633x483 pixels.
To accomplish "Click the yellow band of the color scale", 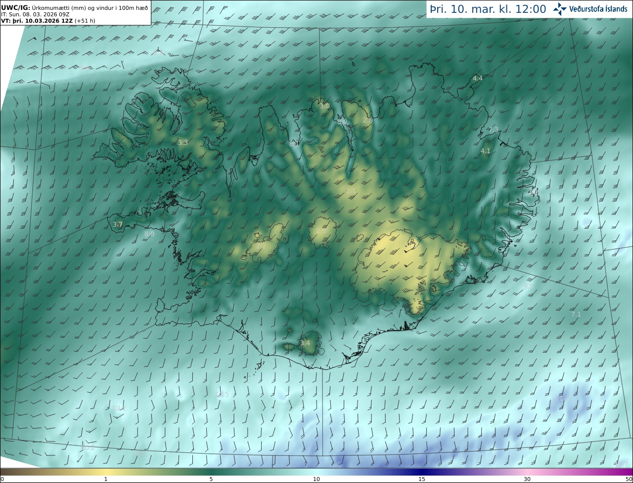I will (x=106, y=472).
